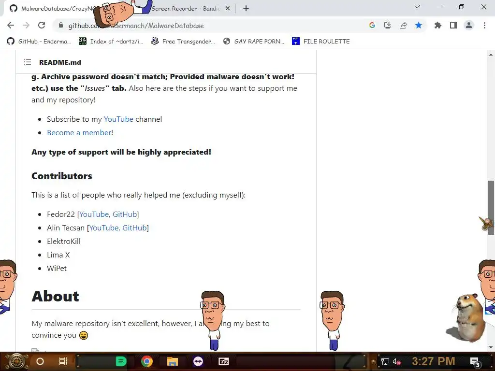Toggle Task View on the taskbar

63,361
